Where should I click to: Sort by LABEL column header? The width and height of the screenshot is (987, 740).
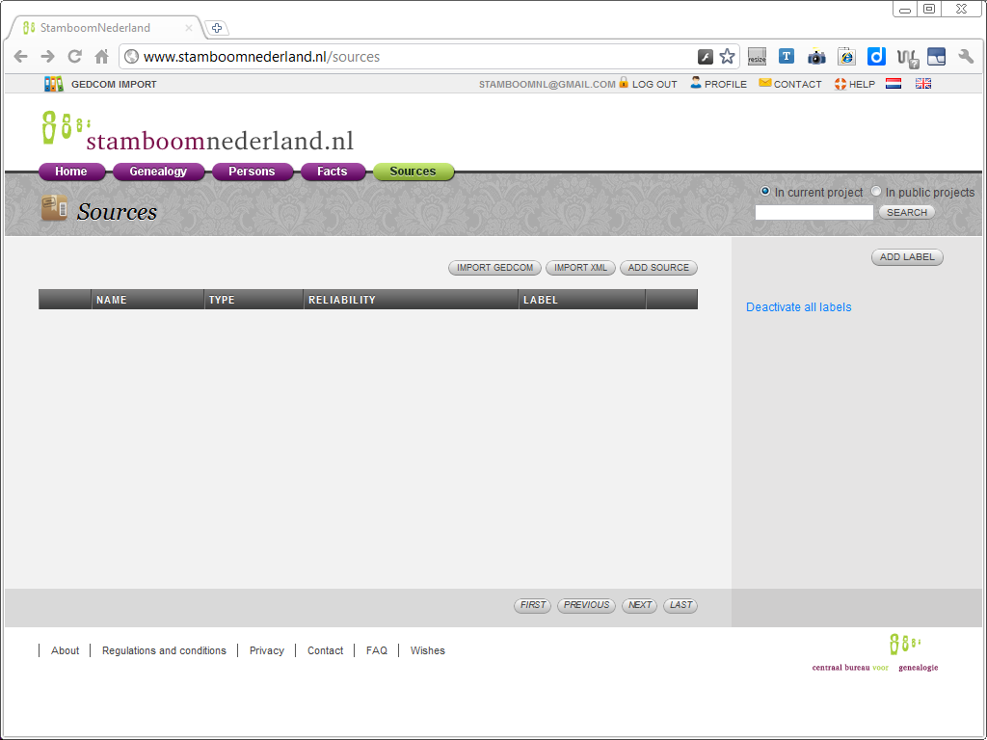582,300
